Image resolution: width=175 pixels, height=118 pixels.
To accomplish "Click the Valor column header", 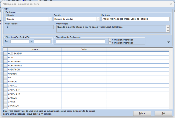I will coord(84,50).
